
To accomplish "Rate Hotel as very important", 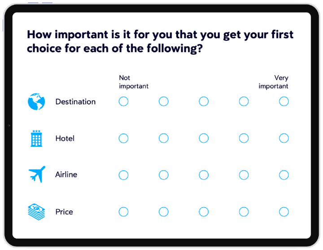I will point(284,138).
